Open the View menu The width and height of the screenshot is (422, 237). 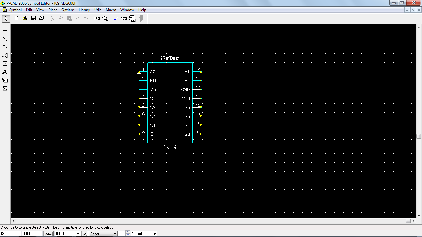[x=40, y=10]
